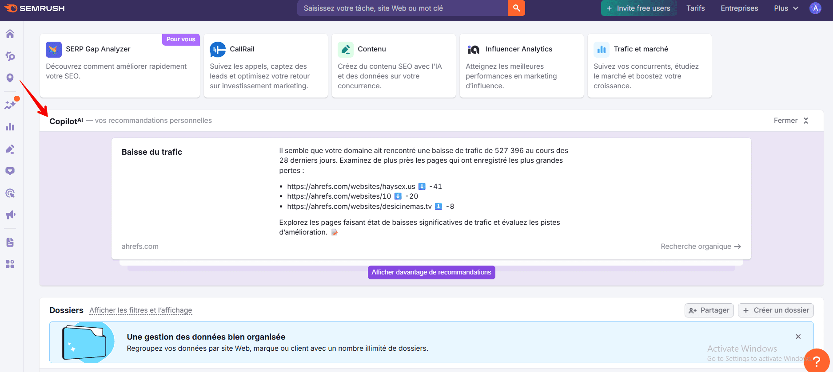Collapse Copilot panel with Fermer

[x=791, y=121]
